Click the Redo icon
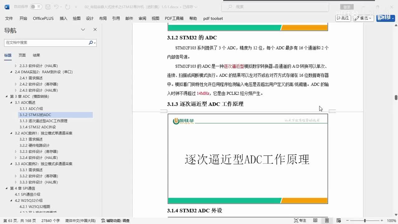398x224 pixels. 68,7
